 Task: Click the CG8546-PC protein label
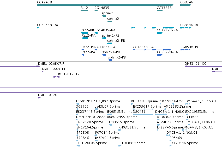coord(190,47)
